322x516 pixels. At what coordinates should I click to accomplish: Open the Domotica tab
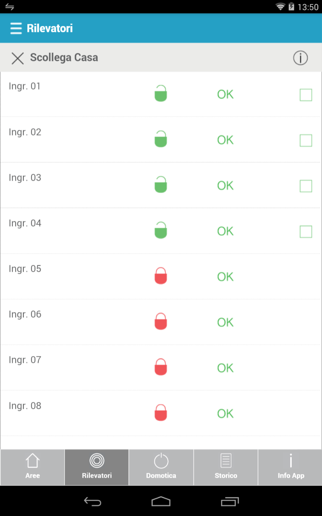(x=161, y=467)
